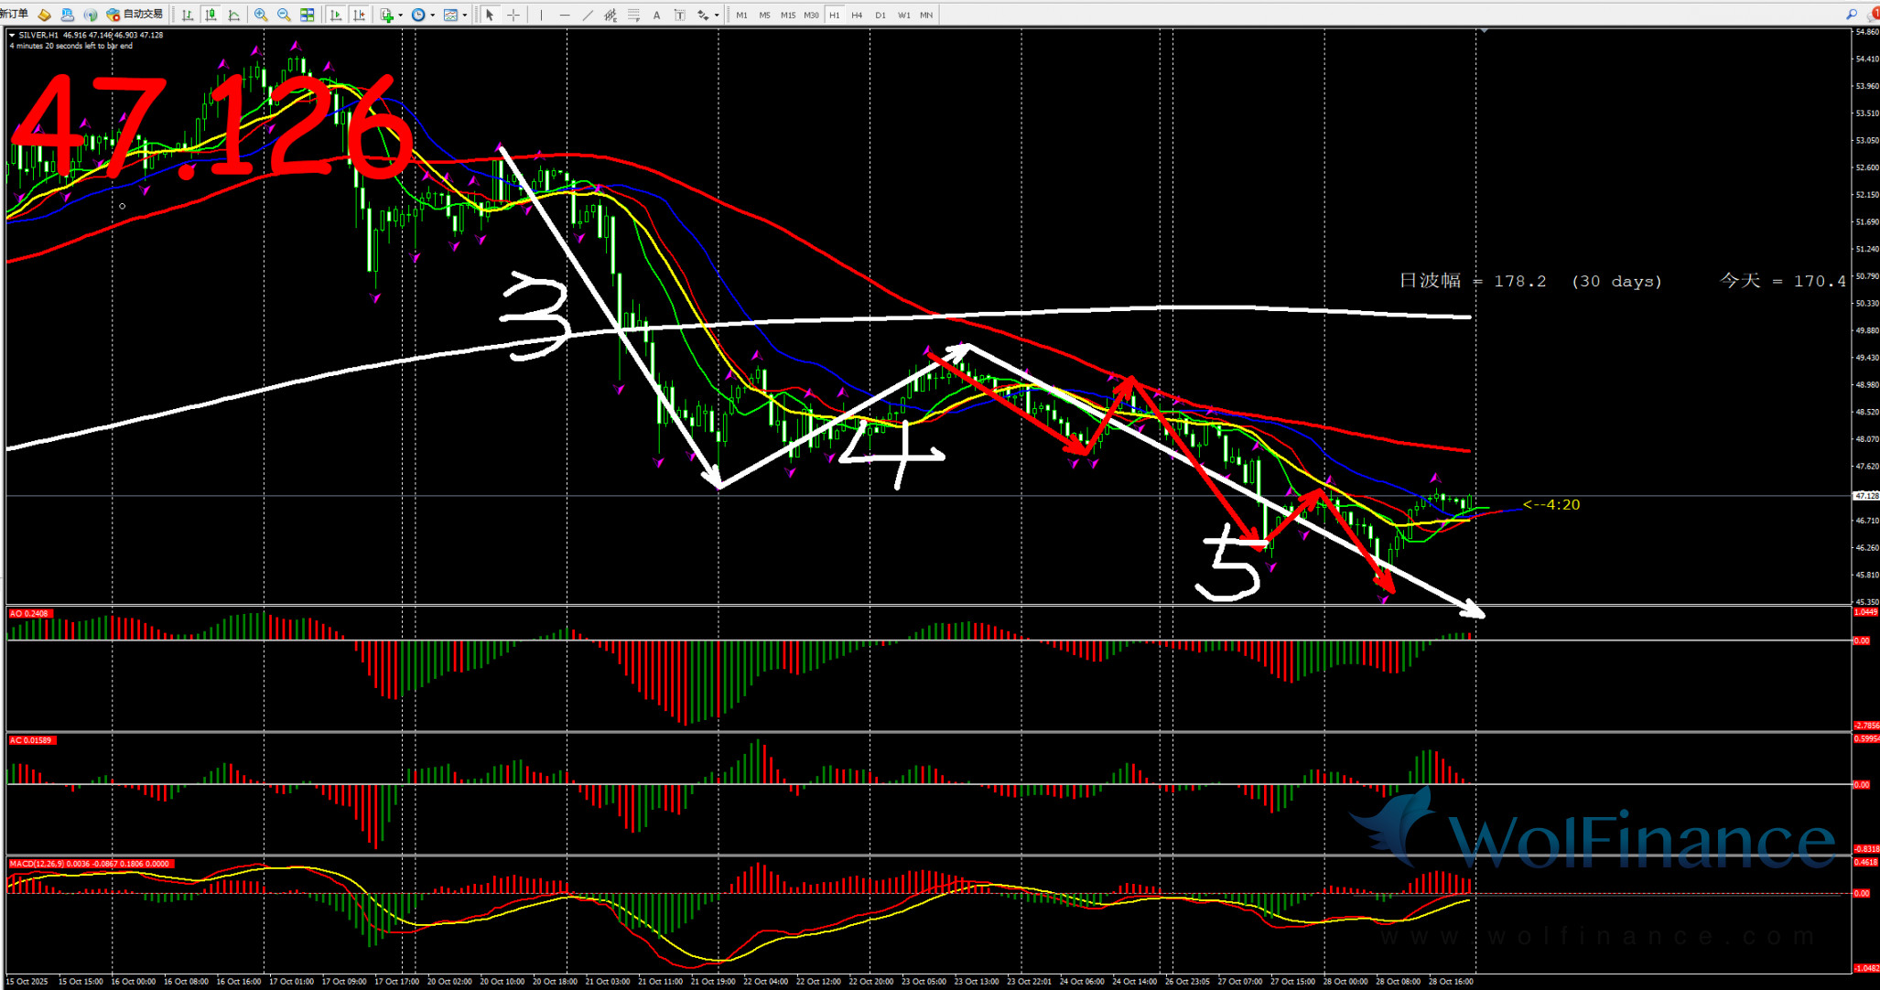The height and width of the screenshot is (990, 1880).
Task: Expand the templates dropdown arrow
Action: tap(465, 15)
